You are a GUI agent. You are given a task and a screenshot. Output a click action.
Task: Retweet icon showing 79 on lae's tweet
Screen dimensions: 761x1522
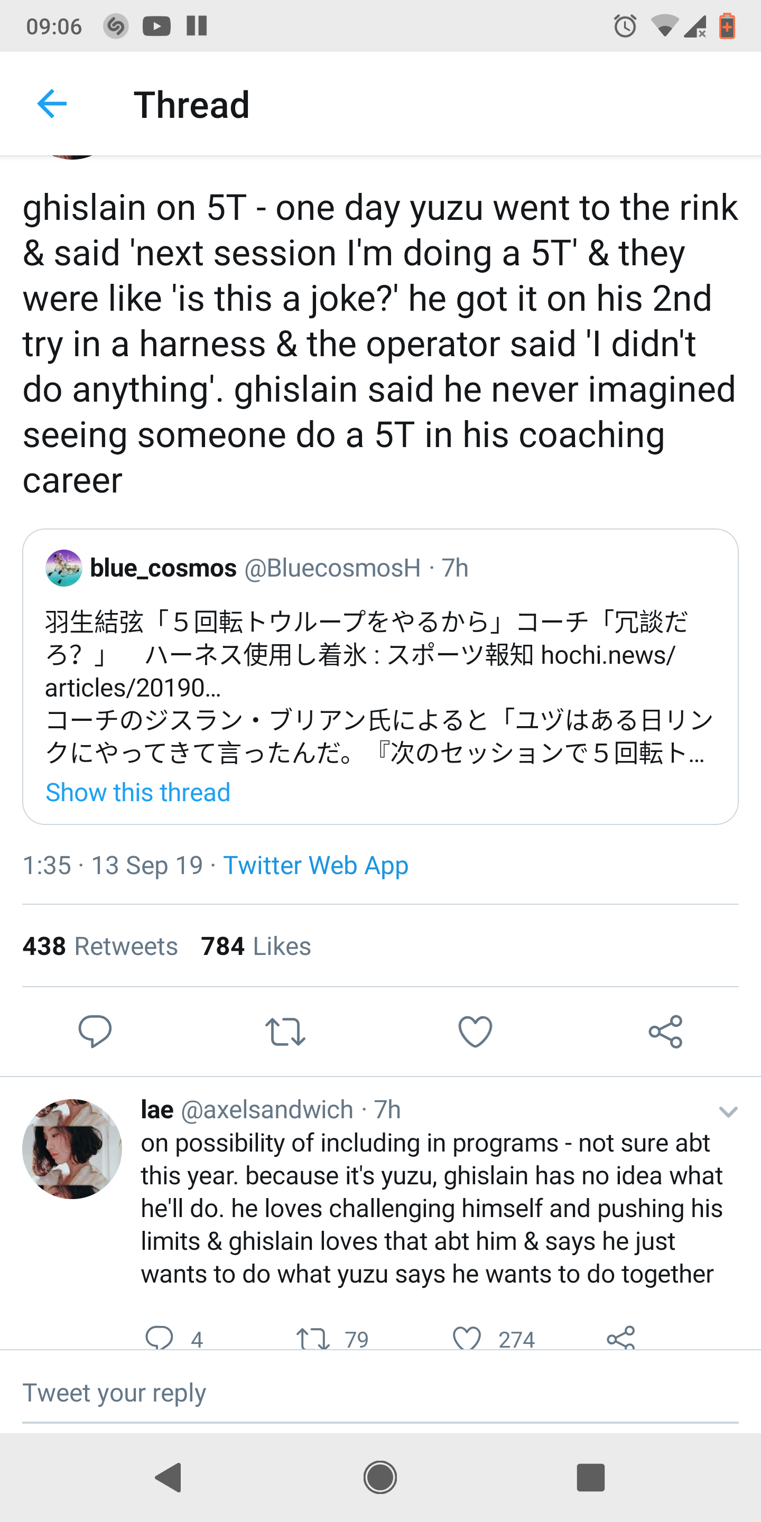click(312, 1338)
